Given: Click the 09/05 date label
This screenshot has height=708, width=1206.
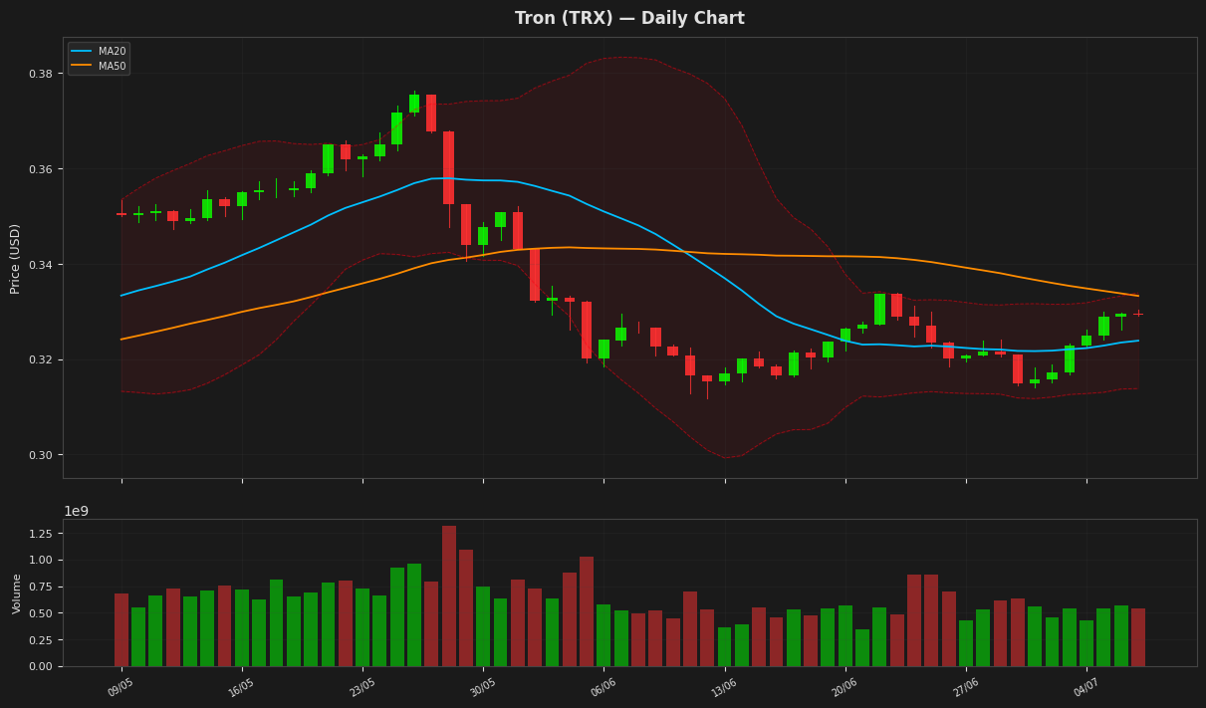Looking at the screenshot, I should (x=120, y=687).
